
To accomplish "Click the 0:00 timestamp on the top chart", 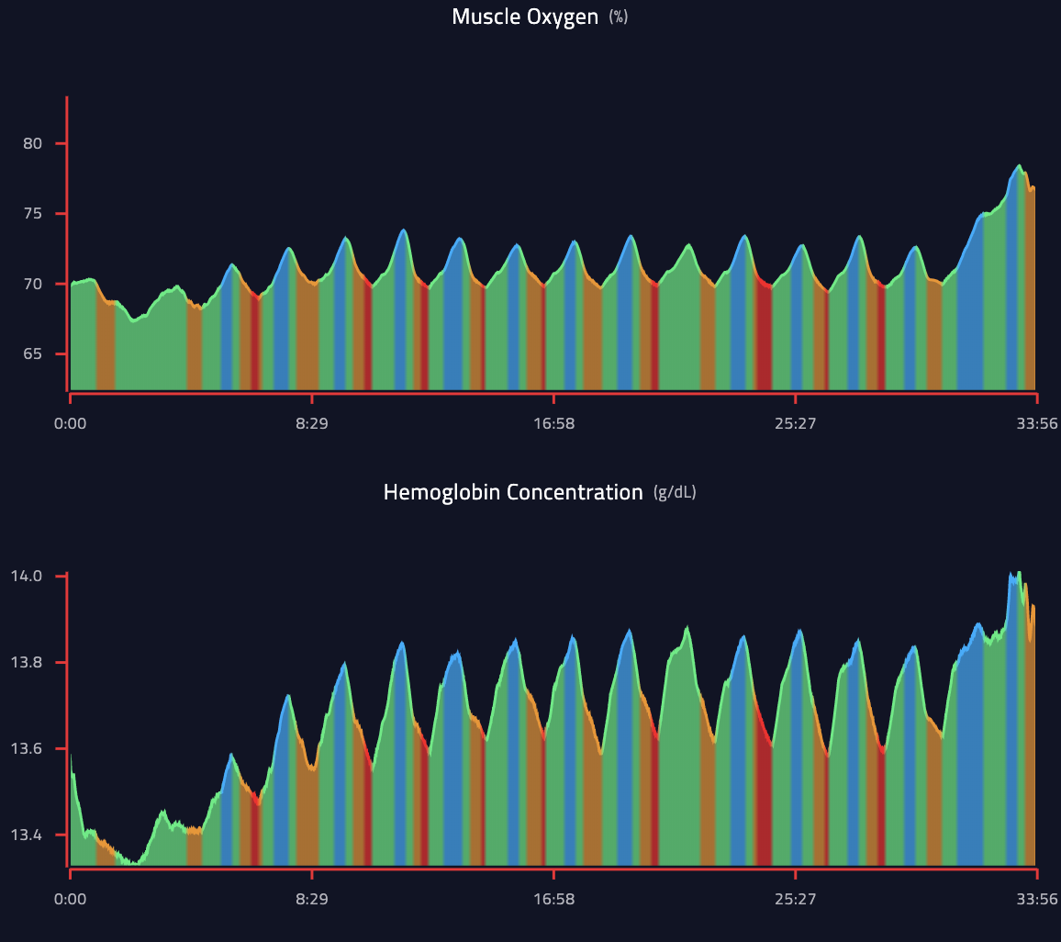I will [x=71, y=423].
